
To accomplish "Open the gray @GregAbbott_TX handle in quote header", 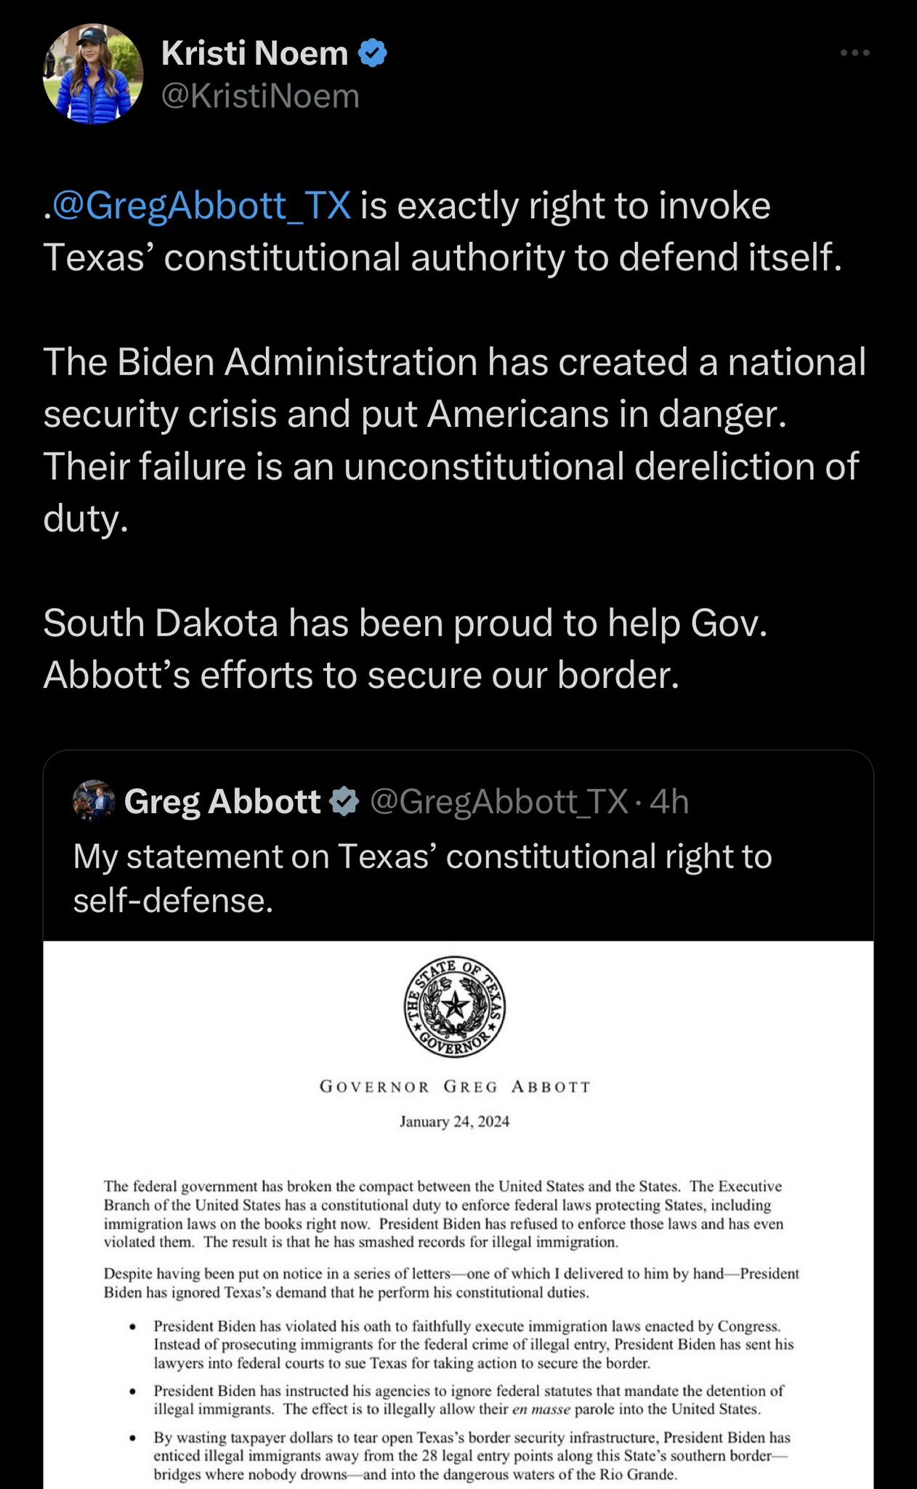I will pos(499,801).
